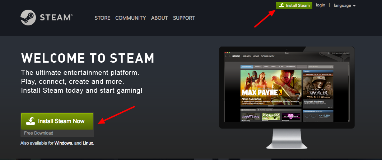Click the login link

click(x=320, y=5)
